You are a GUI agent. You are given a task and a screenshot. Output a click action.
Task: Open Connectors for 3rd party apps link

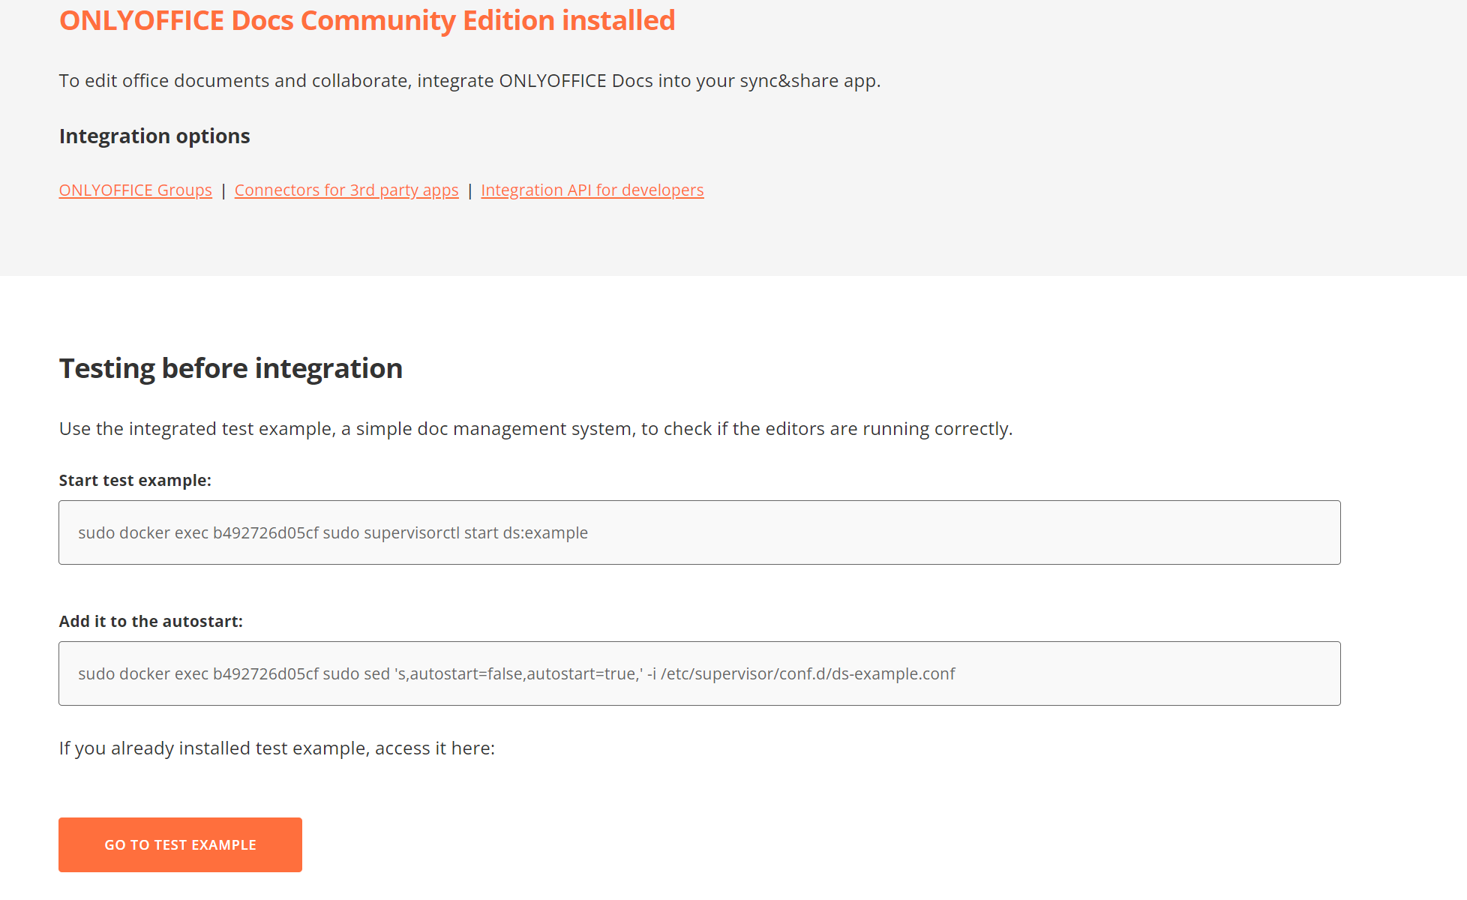pyautogui.click(x=346, y=190)
